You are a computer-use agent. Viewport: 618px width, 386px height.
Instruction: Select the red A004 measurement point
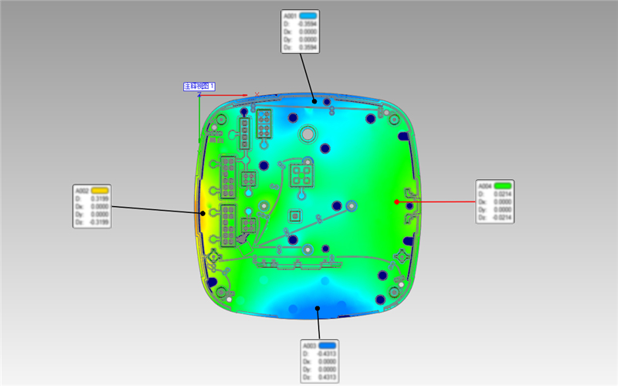(396, 201)
